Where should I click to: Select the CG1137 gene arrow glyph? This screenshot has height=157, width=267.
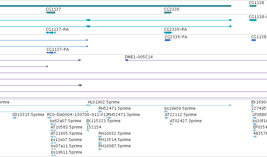click(x=51, y=13)
